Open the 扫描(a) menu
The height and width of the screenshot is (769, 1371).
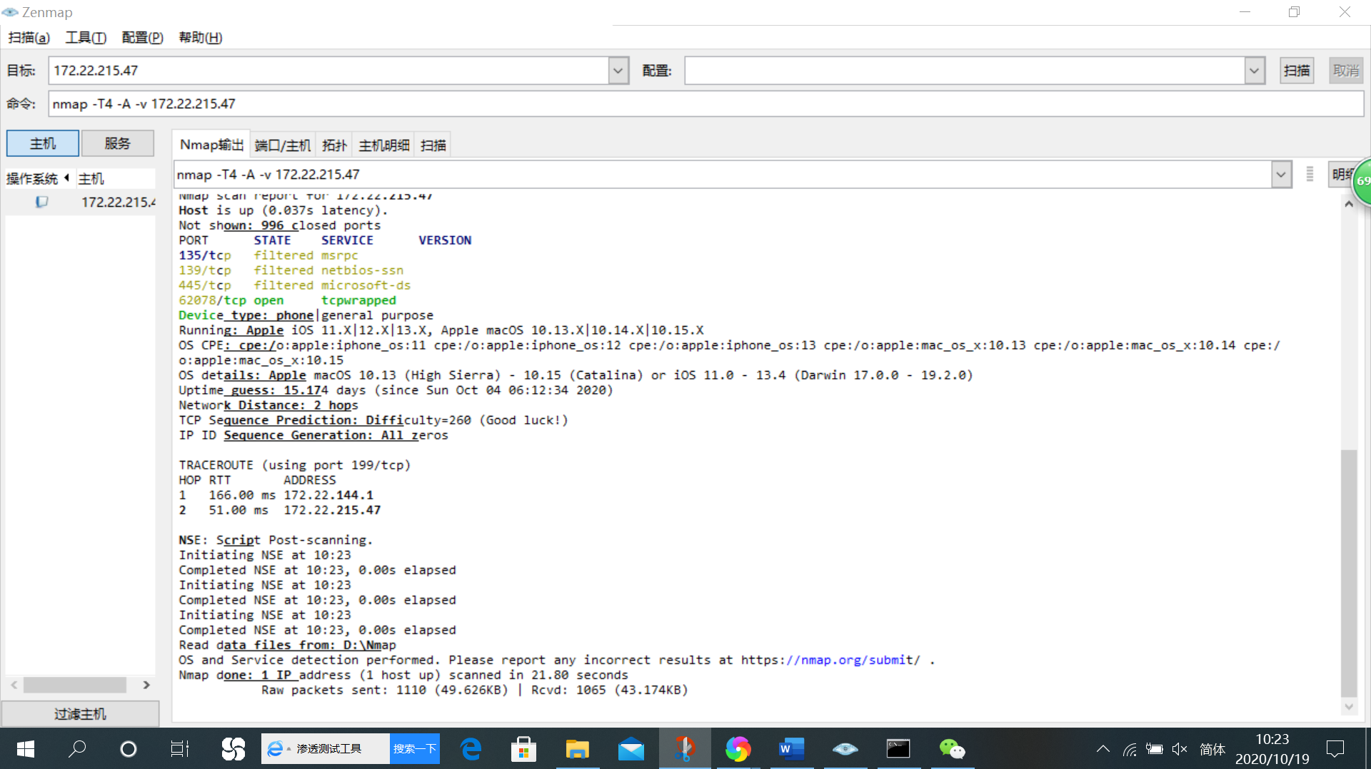pos(29,37)
